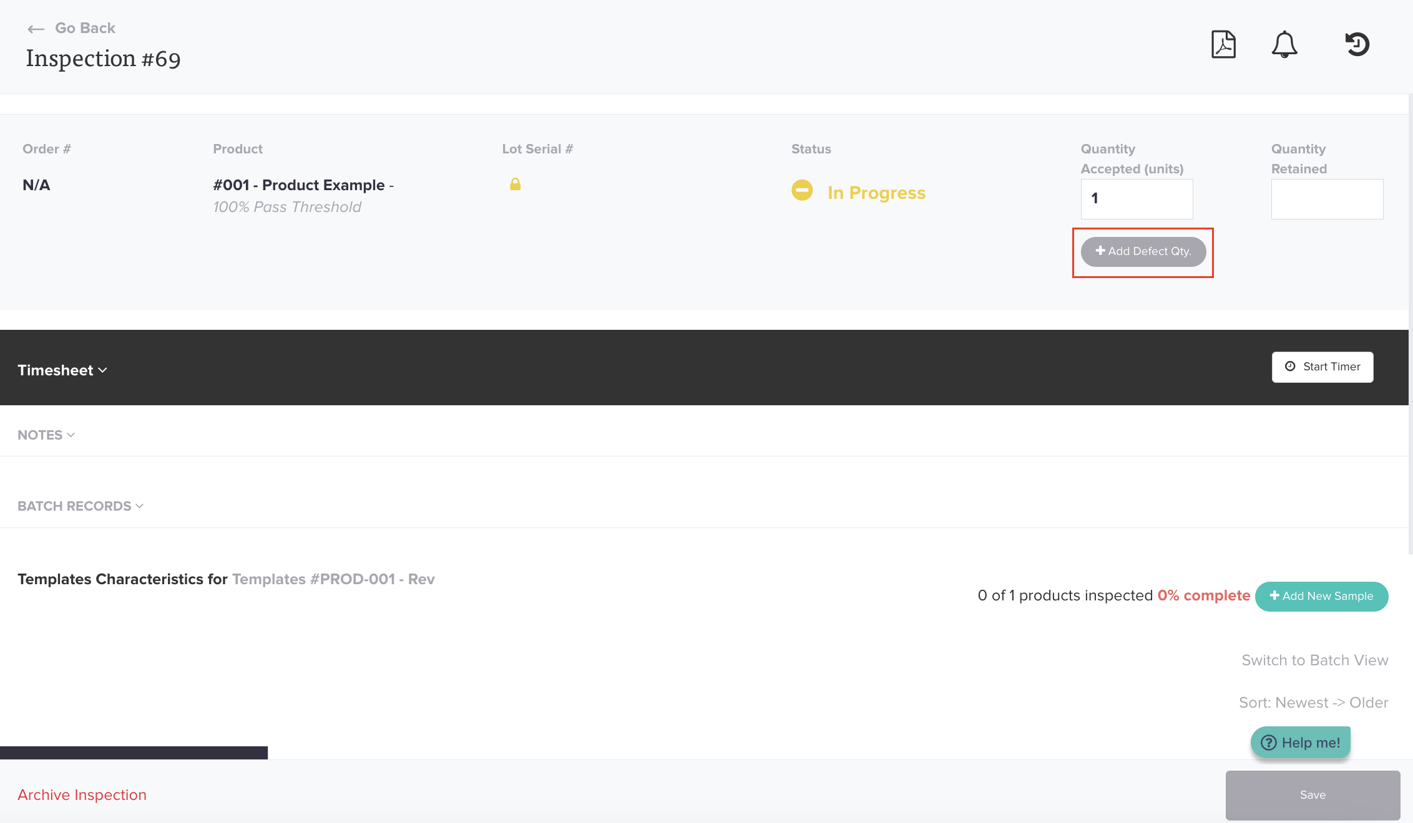Click the Go Back arrow icon

[36, 29]
